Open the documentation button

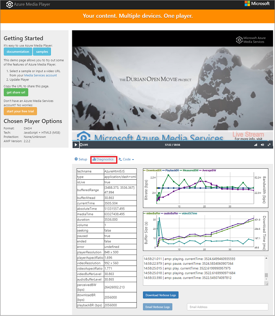18,52
